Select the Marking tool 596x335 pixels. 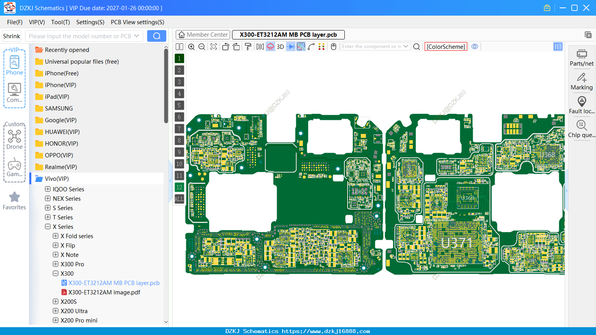[582, 82]
